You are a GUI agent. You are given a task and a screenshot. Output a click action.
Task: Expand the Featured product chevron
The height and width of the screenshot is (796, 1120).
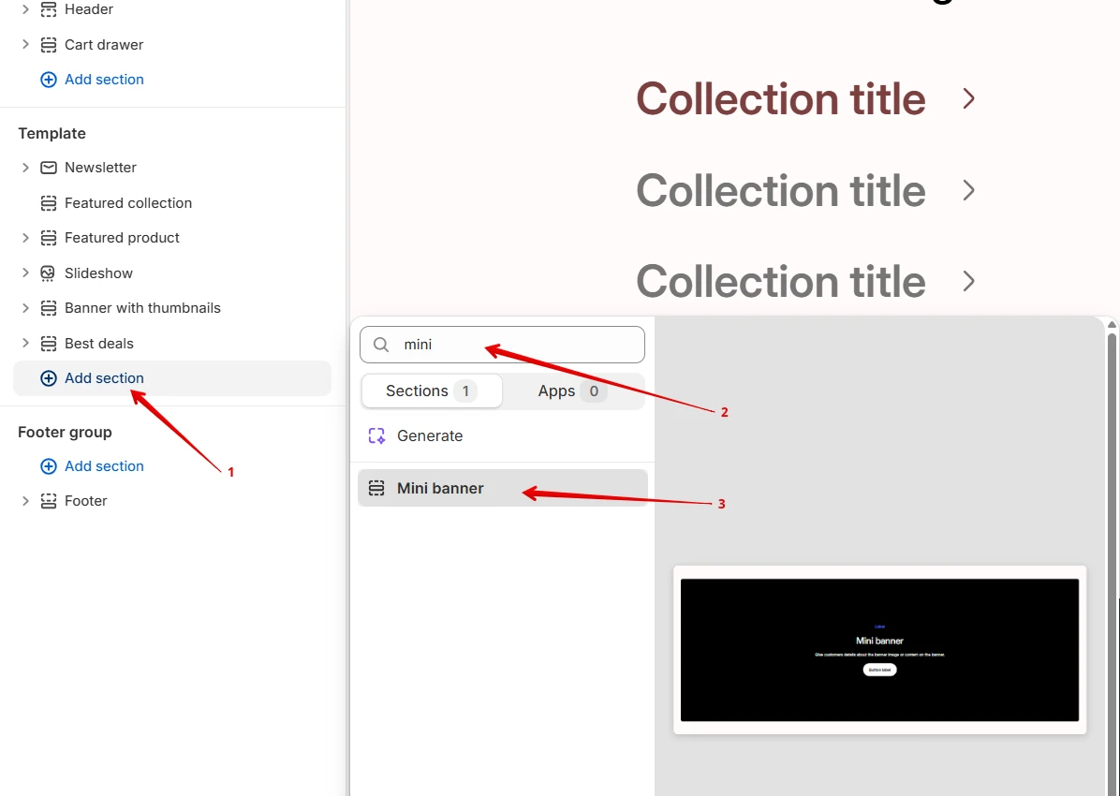(25, 237)
